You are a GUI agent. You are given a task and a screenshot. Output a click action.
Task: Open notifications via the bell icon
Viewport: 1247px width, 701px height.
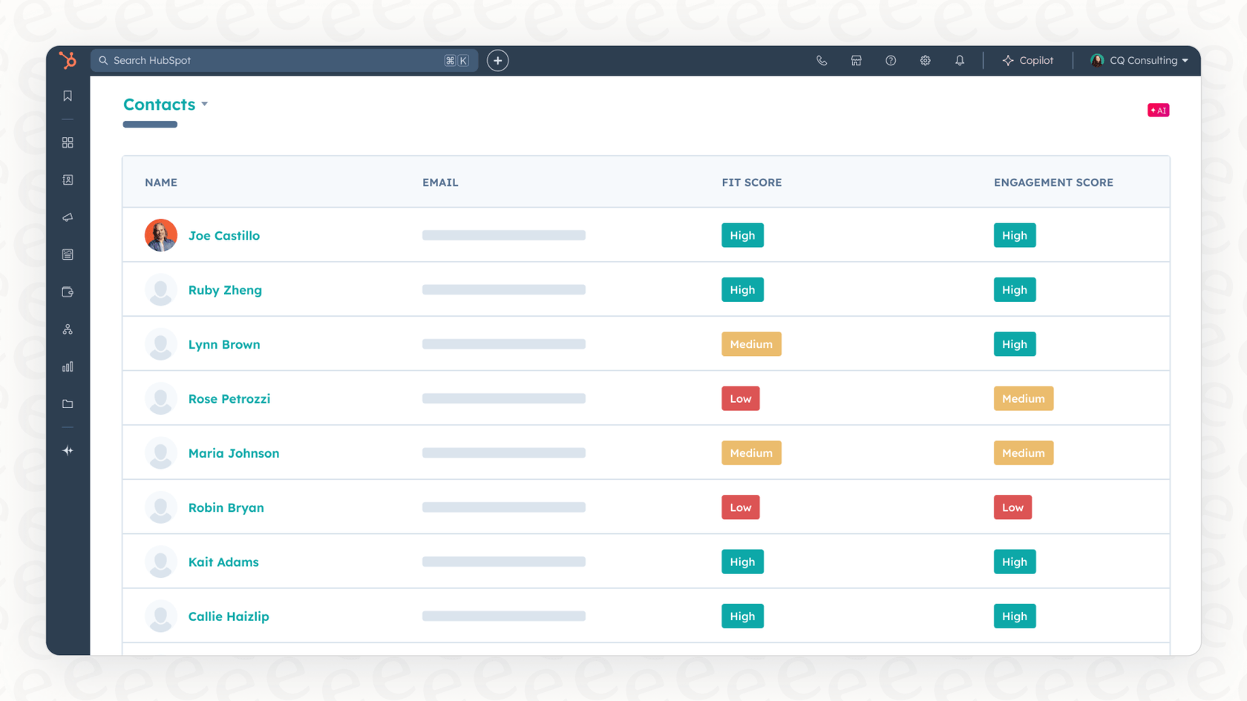[960, 60]
